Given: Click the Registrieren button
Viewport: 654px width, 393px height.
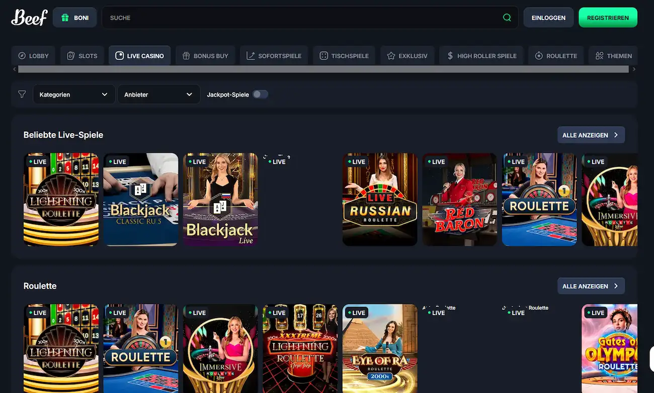Looking at the screenshot, I should pyautogui.click(x=608, y=18).
